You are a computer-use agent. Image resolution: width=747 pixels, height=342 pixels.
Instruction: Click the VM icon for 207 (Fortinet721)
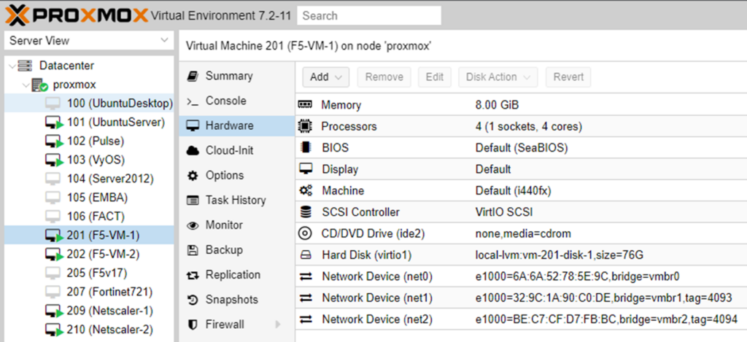53,292
